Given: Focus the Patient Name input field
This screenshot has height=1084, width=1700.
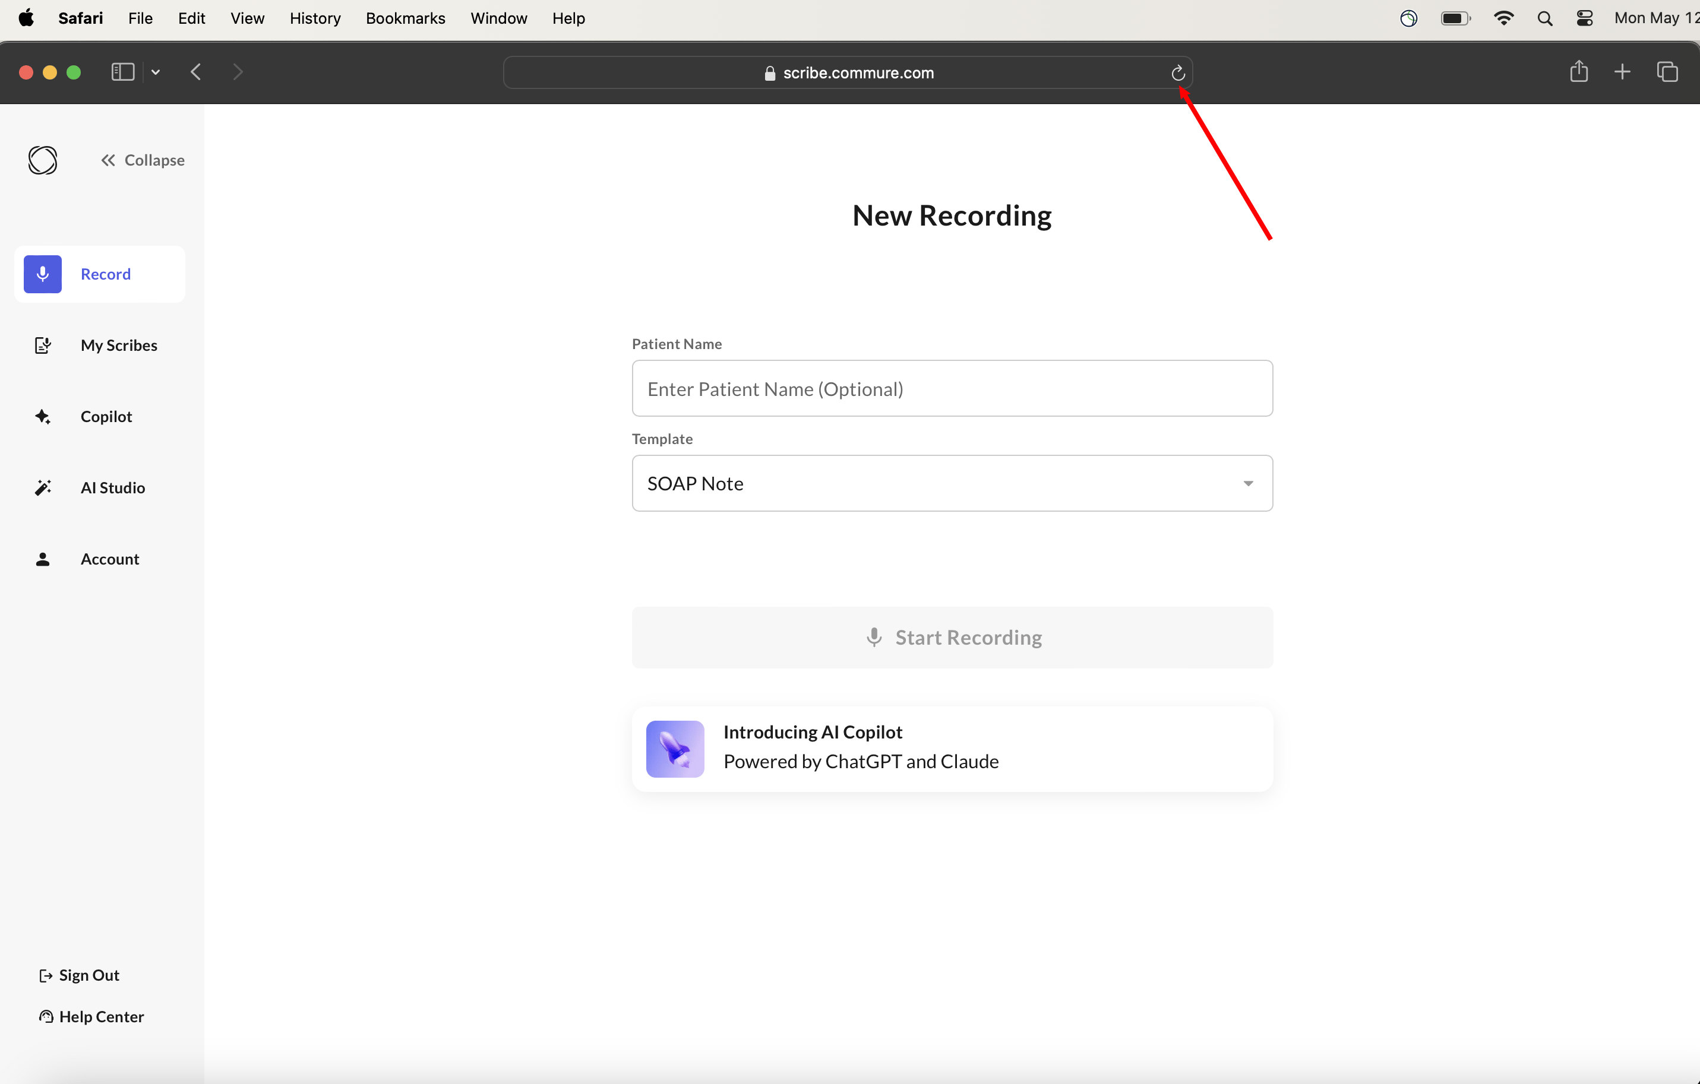Looking at the screenshot, I should tap(952, 389).
